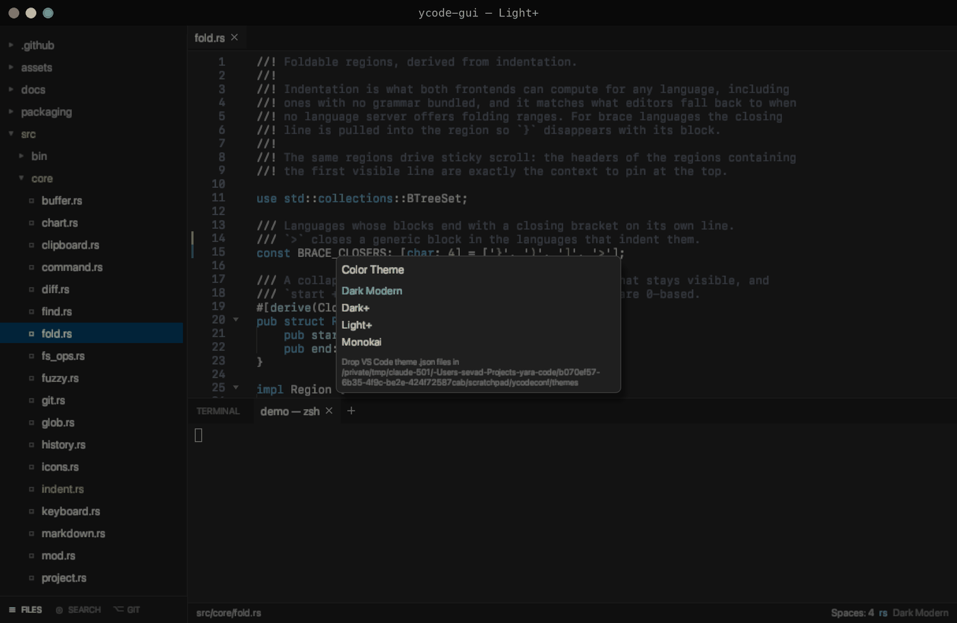The width and height of the screenshot is (957, 623).
Task: Close the demo — zsh terminal tab
Action: pos(329,411)
